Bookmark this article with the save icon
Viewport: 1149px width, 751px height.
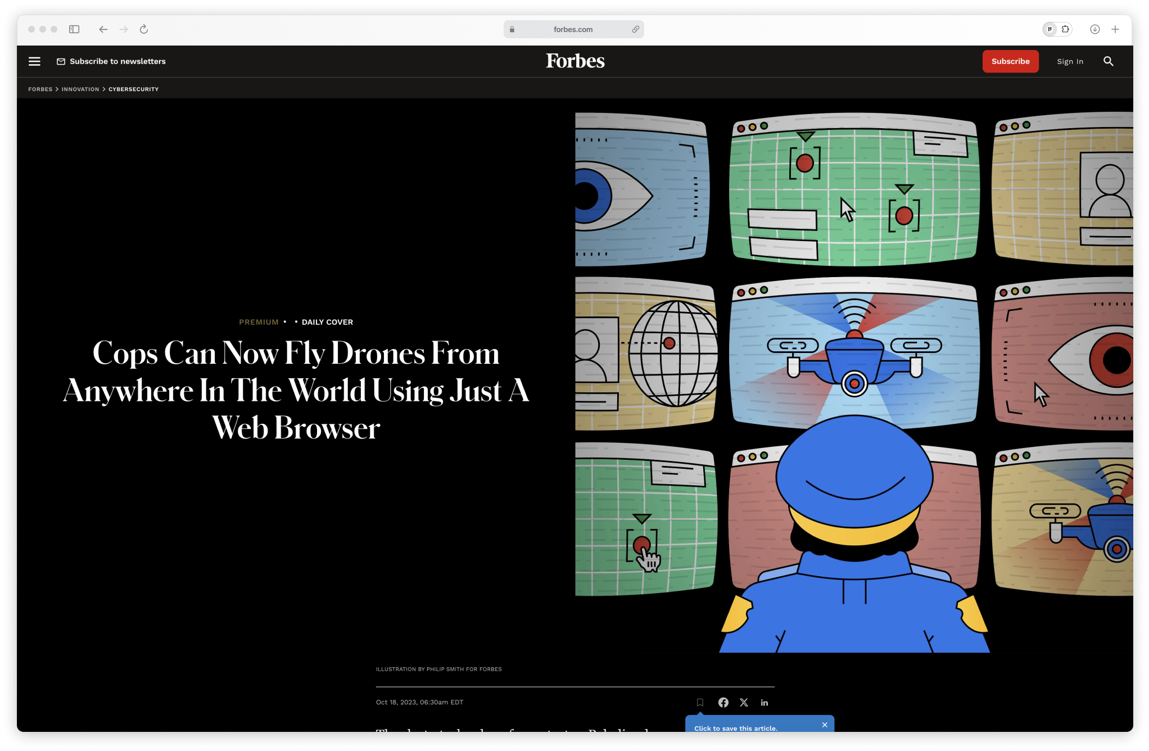(x=700, y=702)
